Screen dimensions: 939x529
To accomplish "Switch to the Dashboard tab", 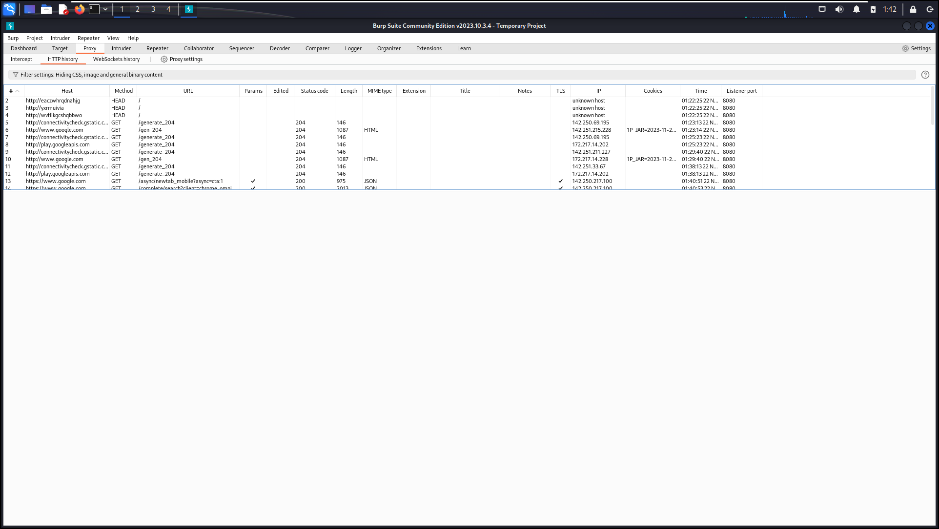I will (23, 48).
